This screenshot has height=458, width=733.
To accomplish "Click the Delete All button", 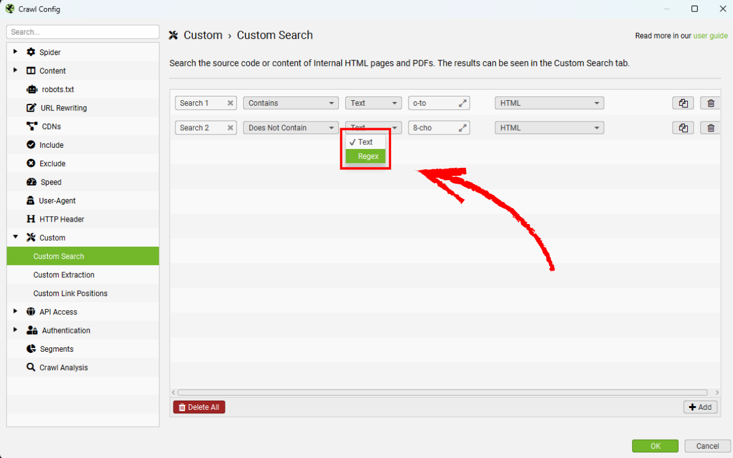I will (199, 407).
